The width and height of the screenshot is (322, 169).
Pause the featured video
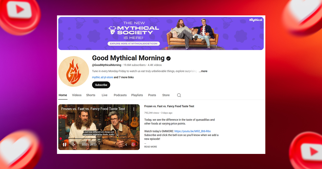pos(64,144)
